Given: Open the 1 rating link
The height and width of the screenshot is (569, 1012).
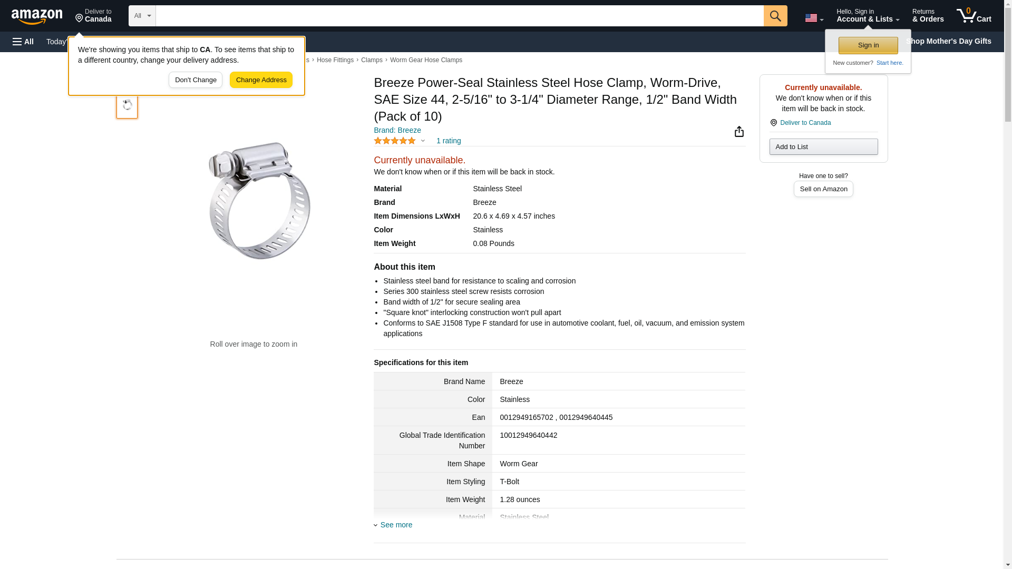Looking at the screenshot, I should tap(449, 141).
